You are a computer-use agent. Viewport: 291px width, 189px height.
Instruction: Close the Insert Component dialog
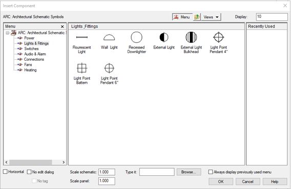[285, 6]
